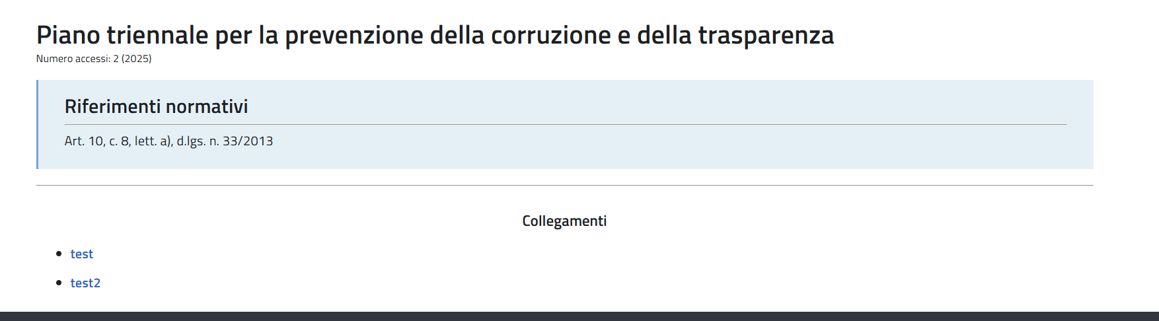Click the divider line under "Riferimenti normativi"
The image size is (1159, 321).
point(565,124)
